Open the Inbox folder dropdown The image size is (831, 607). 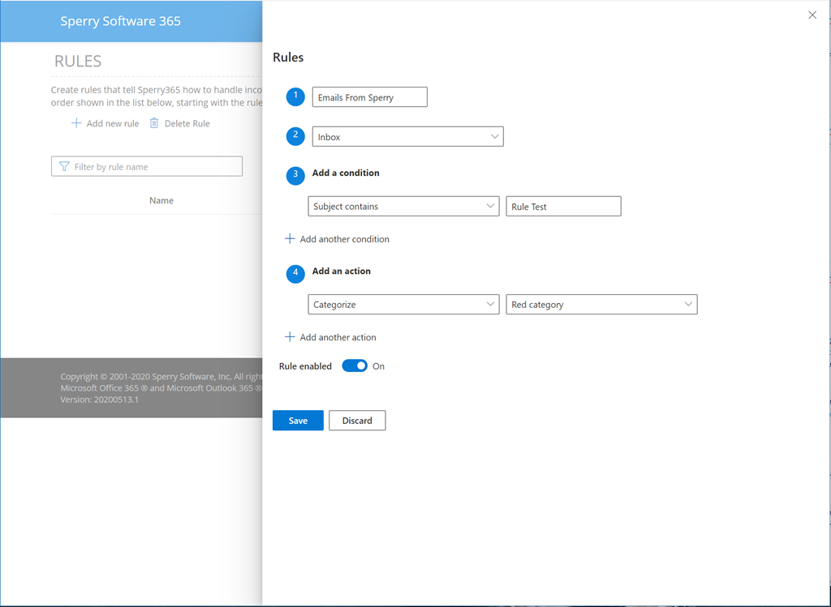click(x=407, y=136)
